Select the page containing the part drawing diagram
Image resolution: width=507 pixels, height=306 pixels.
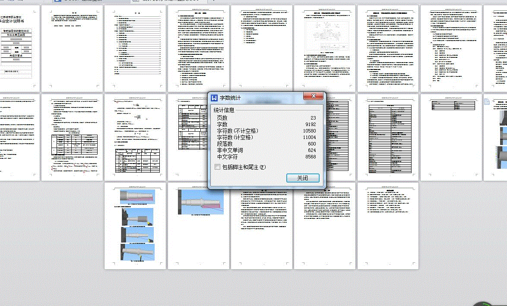click(325, 48)
